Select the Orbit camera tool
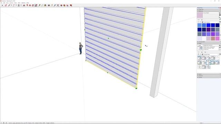221x124 pixels. pos(49,5)
